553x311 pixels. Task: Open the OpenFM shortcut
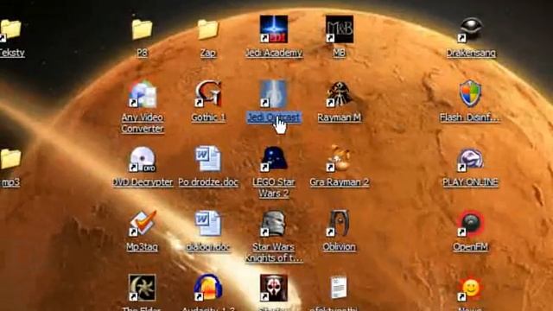point(470,224)
